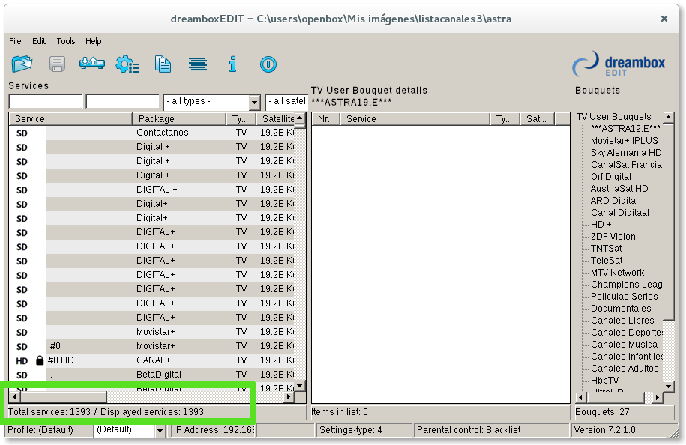Select the Contactanos package service row
The width and height of the screenshot is (686, 445).
click(151, 133)
